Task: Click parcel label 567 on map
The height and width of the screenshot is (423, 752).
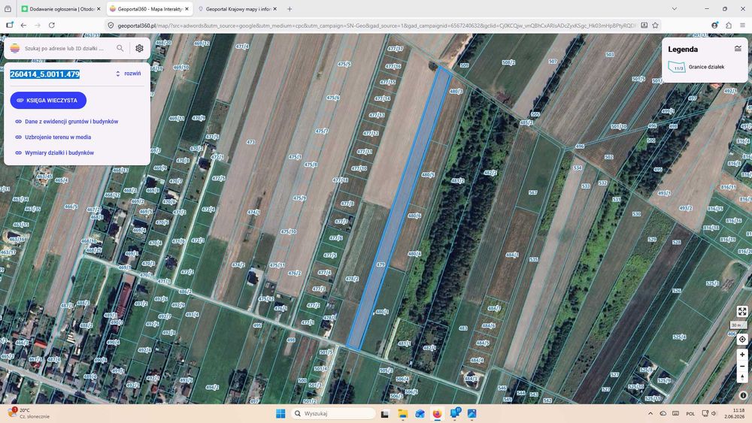Action: coord(533,192)
